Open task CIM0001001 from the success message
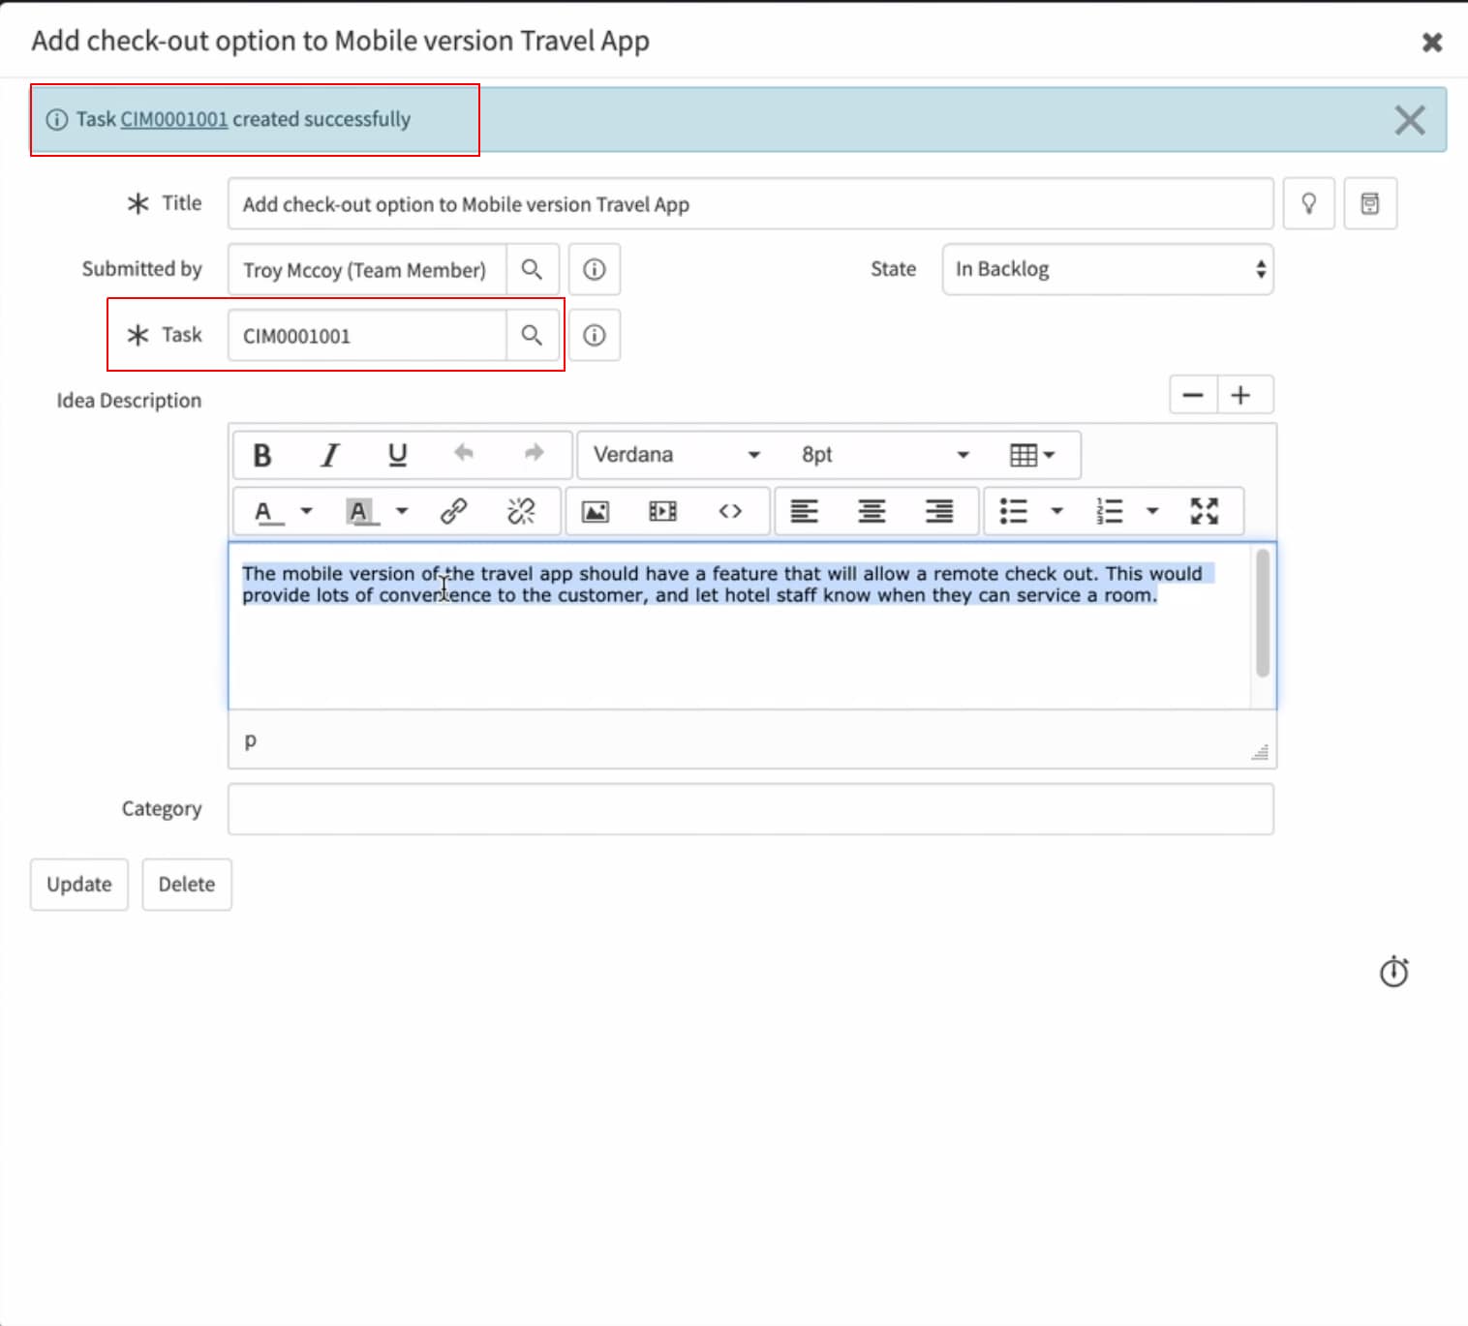1468x1326 pixels. point(173,119)
